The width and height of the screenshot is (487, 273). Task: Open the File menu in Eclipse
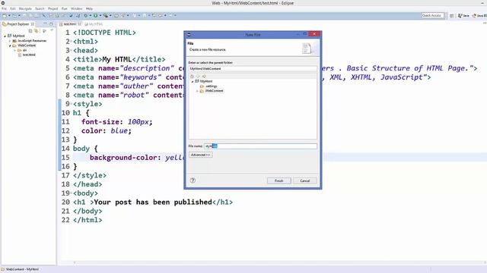(4, 8)
